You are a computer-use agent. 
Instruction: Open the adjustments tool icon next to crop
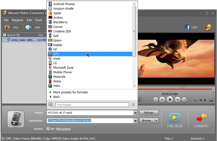[201, 100]
